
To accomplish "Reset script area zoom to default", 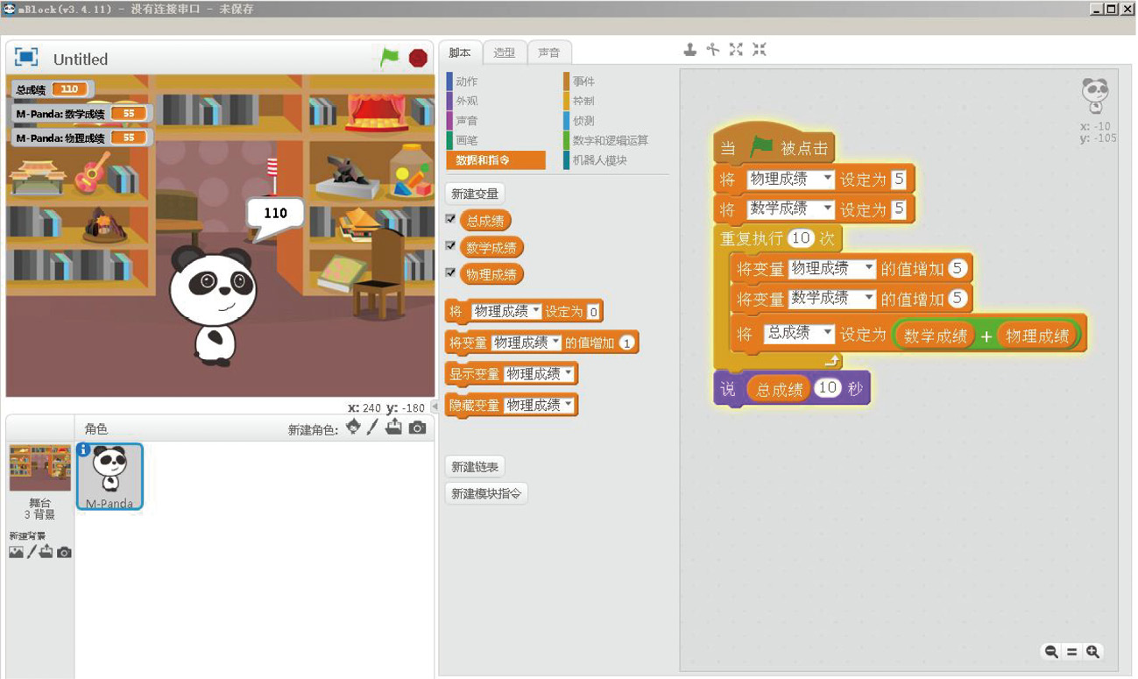I will [x=1072, y=652].
